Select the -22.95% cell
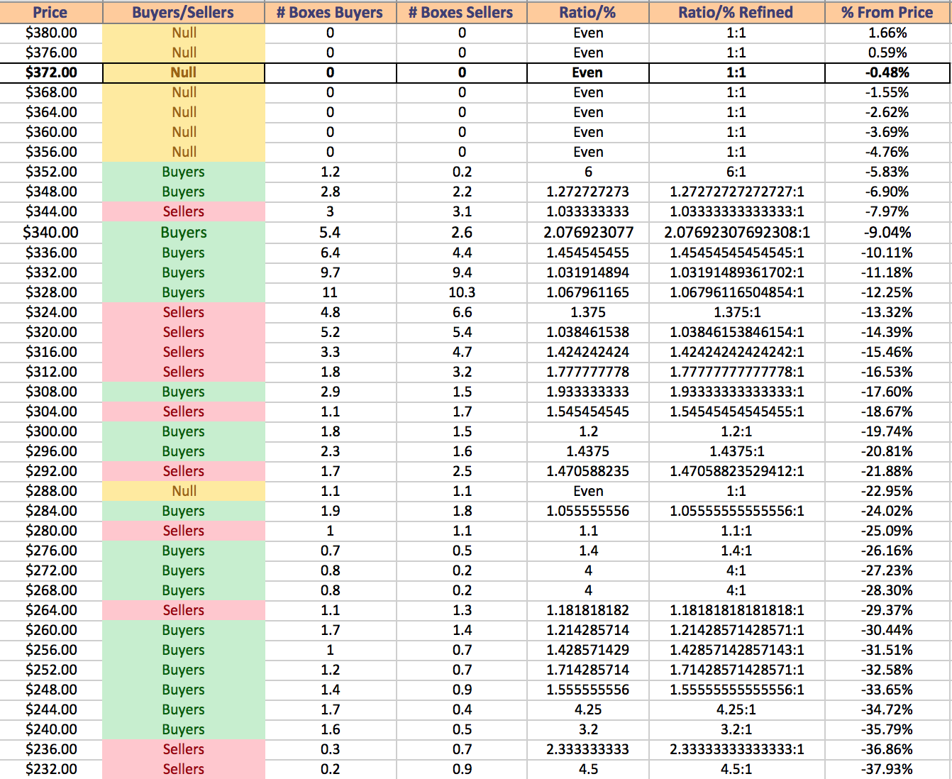Viewport: 952px width, 779px height. [887, 491]
